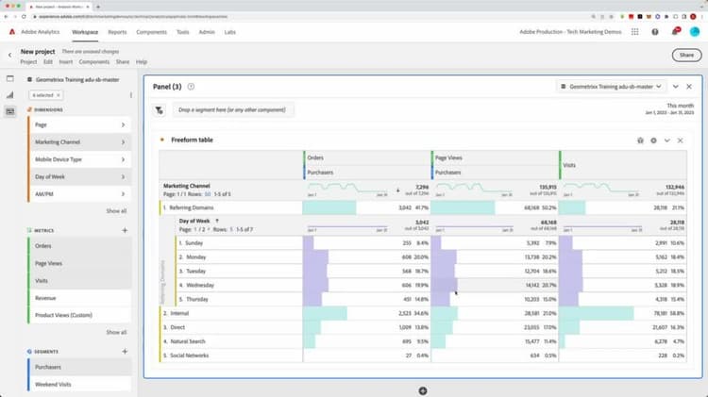The width and height of the screenshot is (708, 397).
Task: Click the Orders column sort arrow
Action: tap(397, 190)
